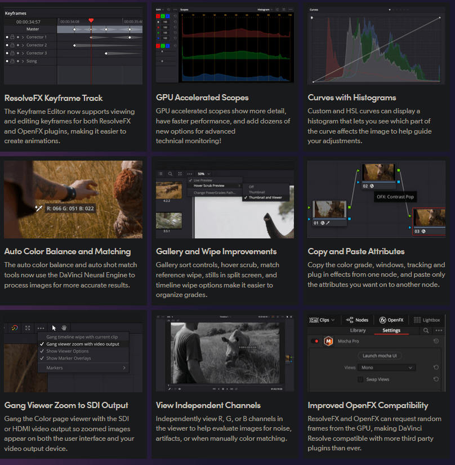The image size is (455, 465).
Task: Open the viewer three-dot options menu
Action: (41, 327)
